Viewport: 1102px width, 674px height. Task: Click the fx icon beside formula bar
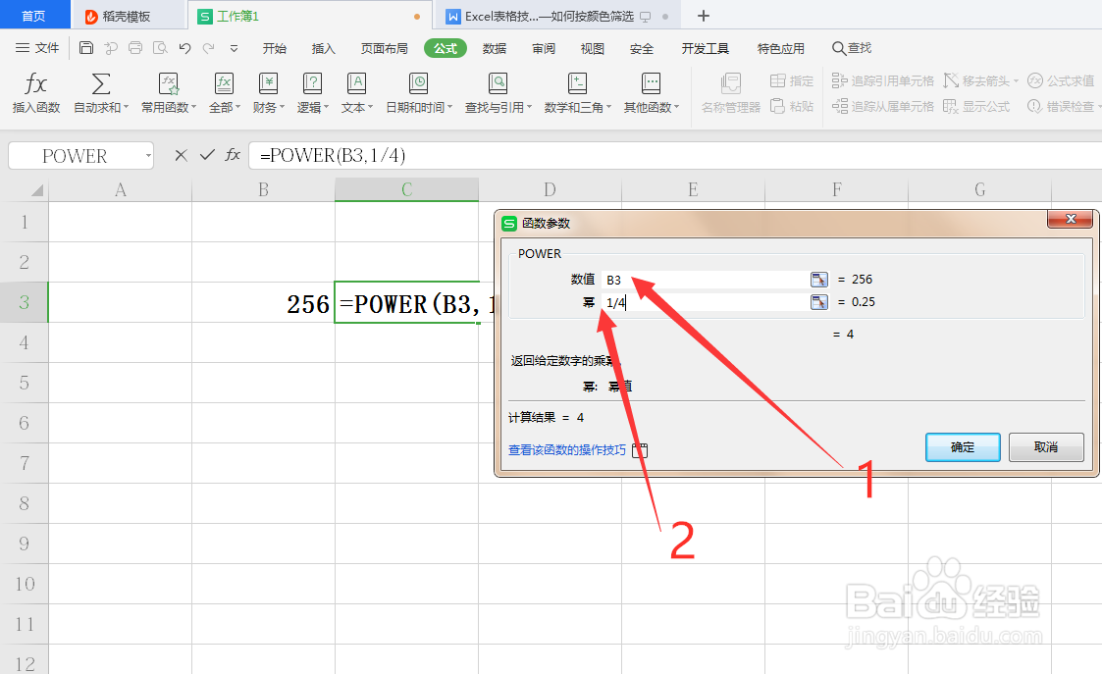click(x=233, y=155)
